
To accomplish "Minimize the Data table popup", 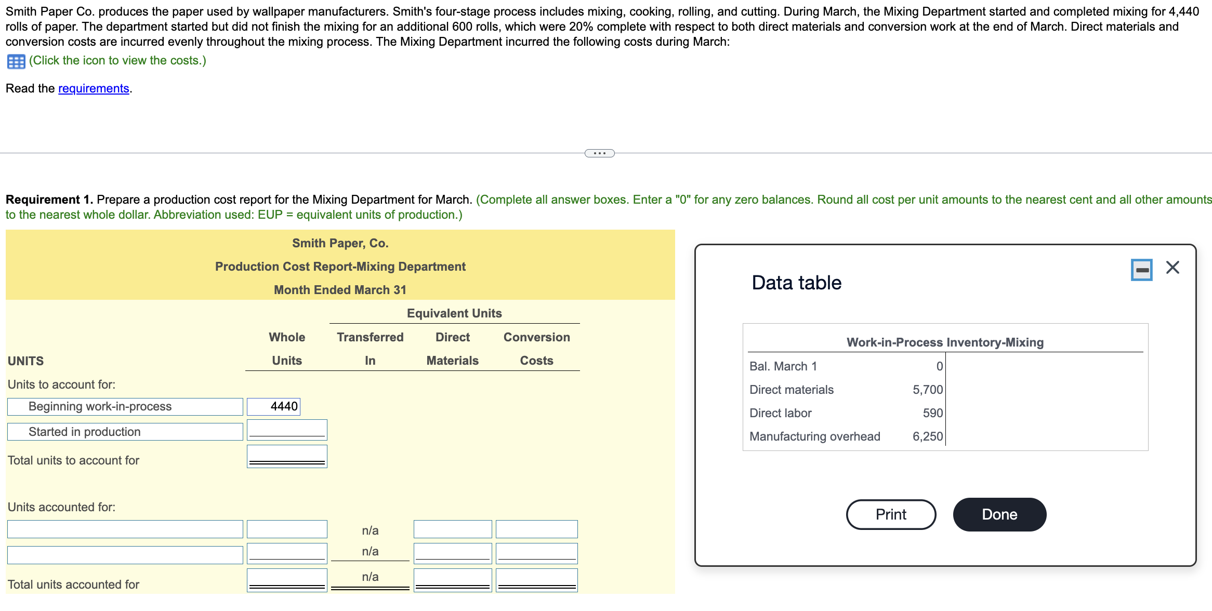I will pyautogui.click(x=1141, y=270).
